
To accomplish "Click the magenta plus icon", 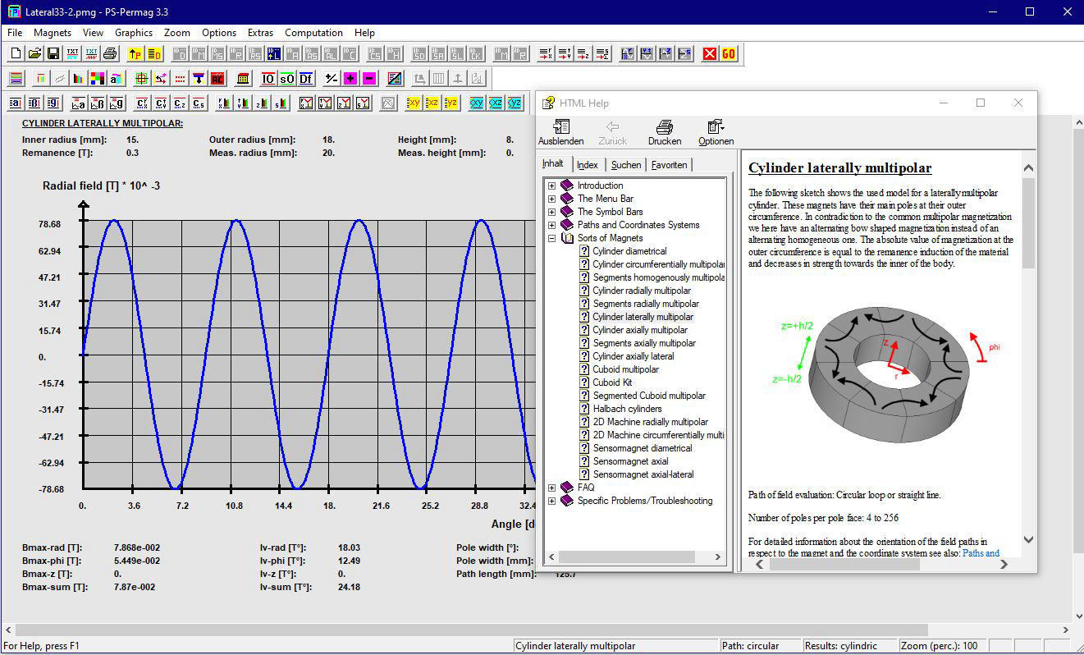I will pos(350,79).
